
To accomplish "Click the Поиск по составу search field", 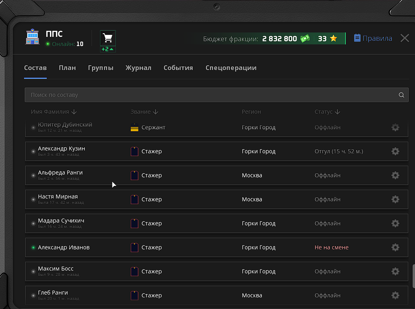I will click(208, 95).
